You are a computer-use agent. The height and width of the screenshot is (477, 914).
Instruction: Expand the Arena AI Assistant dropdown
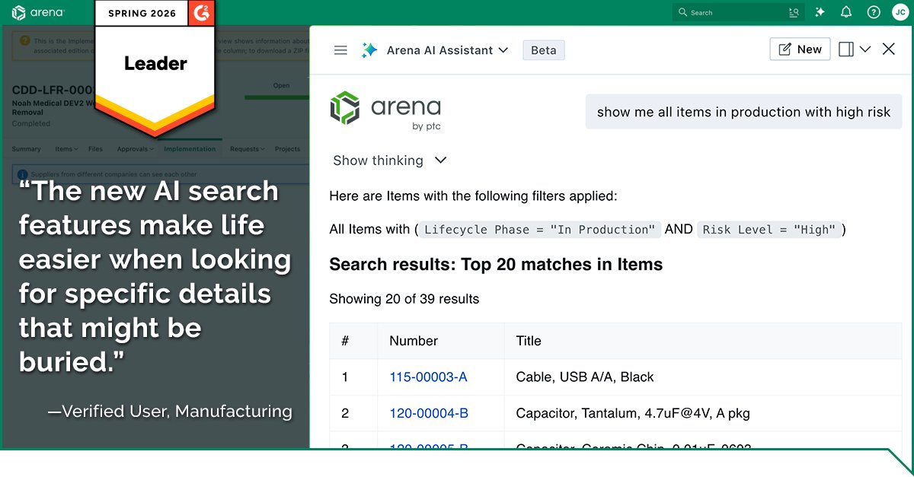[503, 50]
